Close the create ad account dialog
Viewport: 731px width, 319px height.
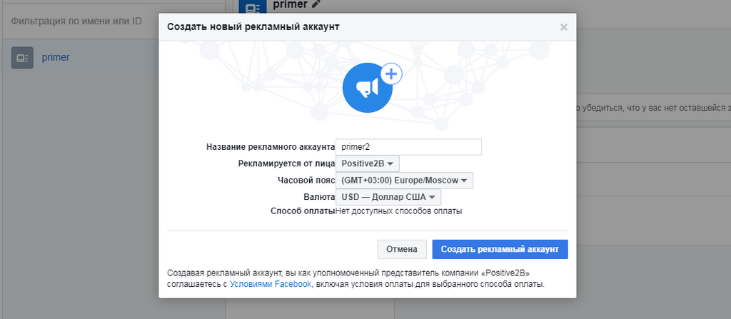point(564,27)
